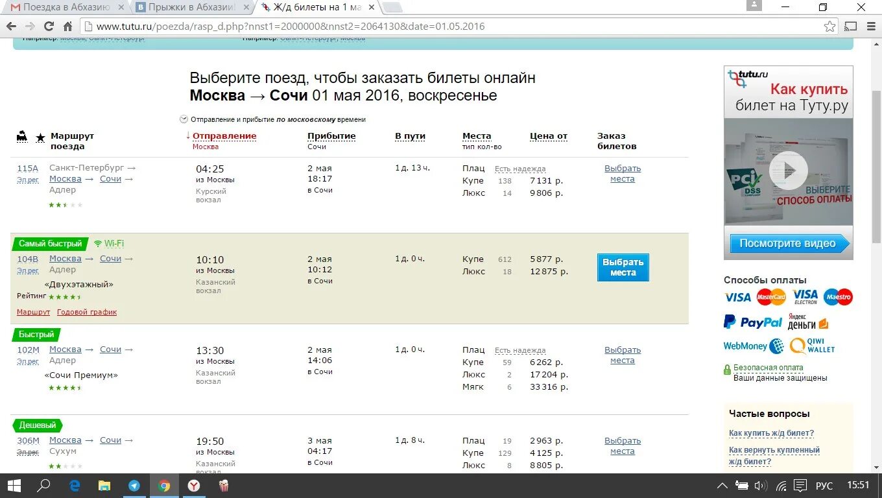This screenshot has width=882, height=498.
Task: Close the Ж/д билеты tab
Action: [x=371, y=8]
